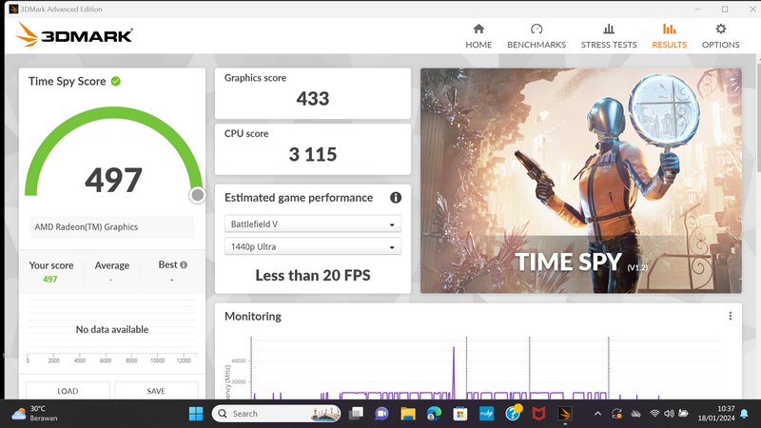Click the LOAD button

pos(68,391)
